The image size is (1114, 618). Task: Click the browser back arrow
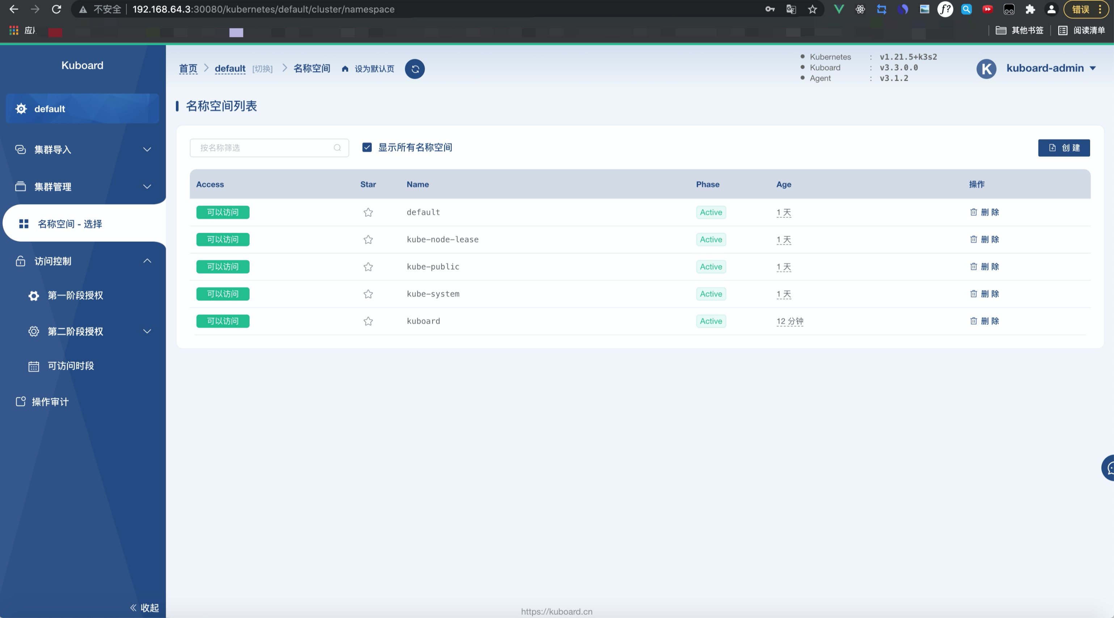[x=14, y=9]
